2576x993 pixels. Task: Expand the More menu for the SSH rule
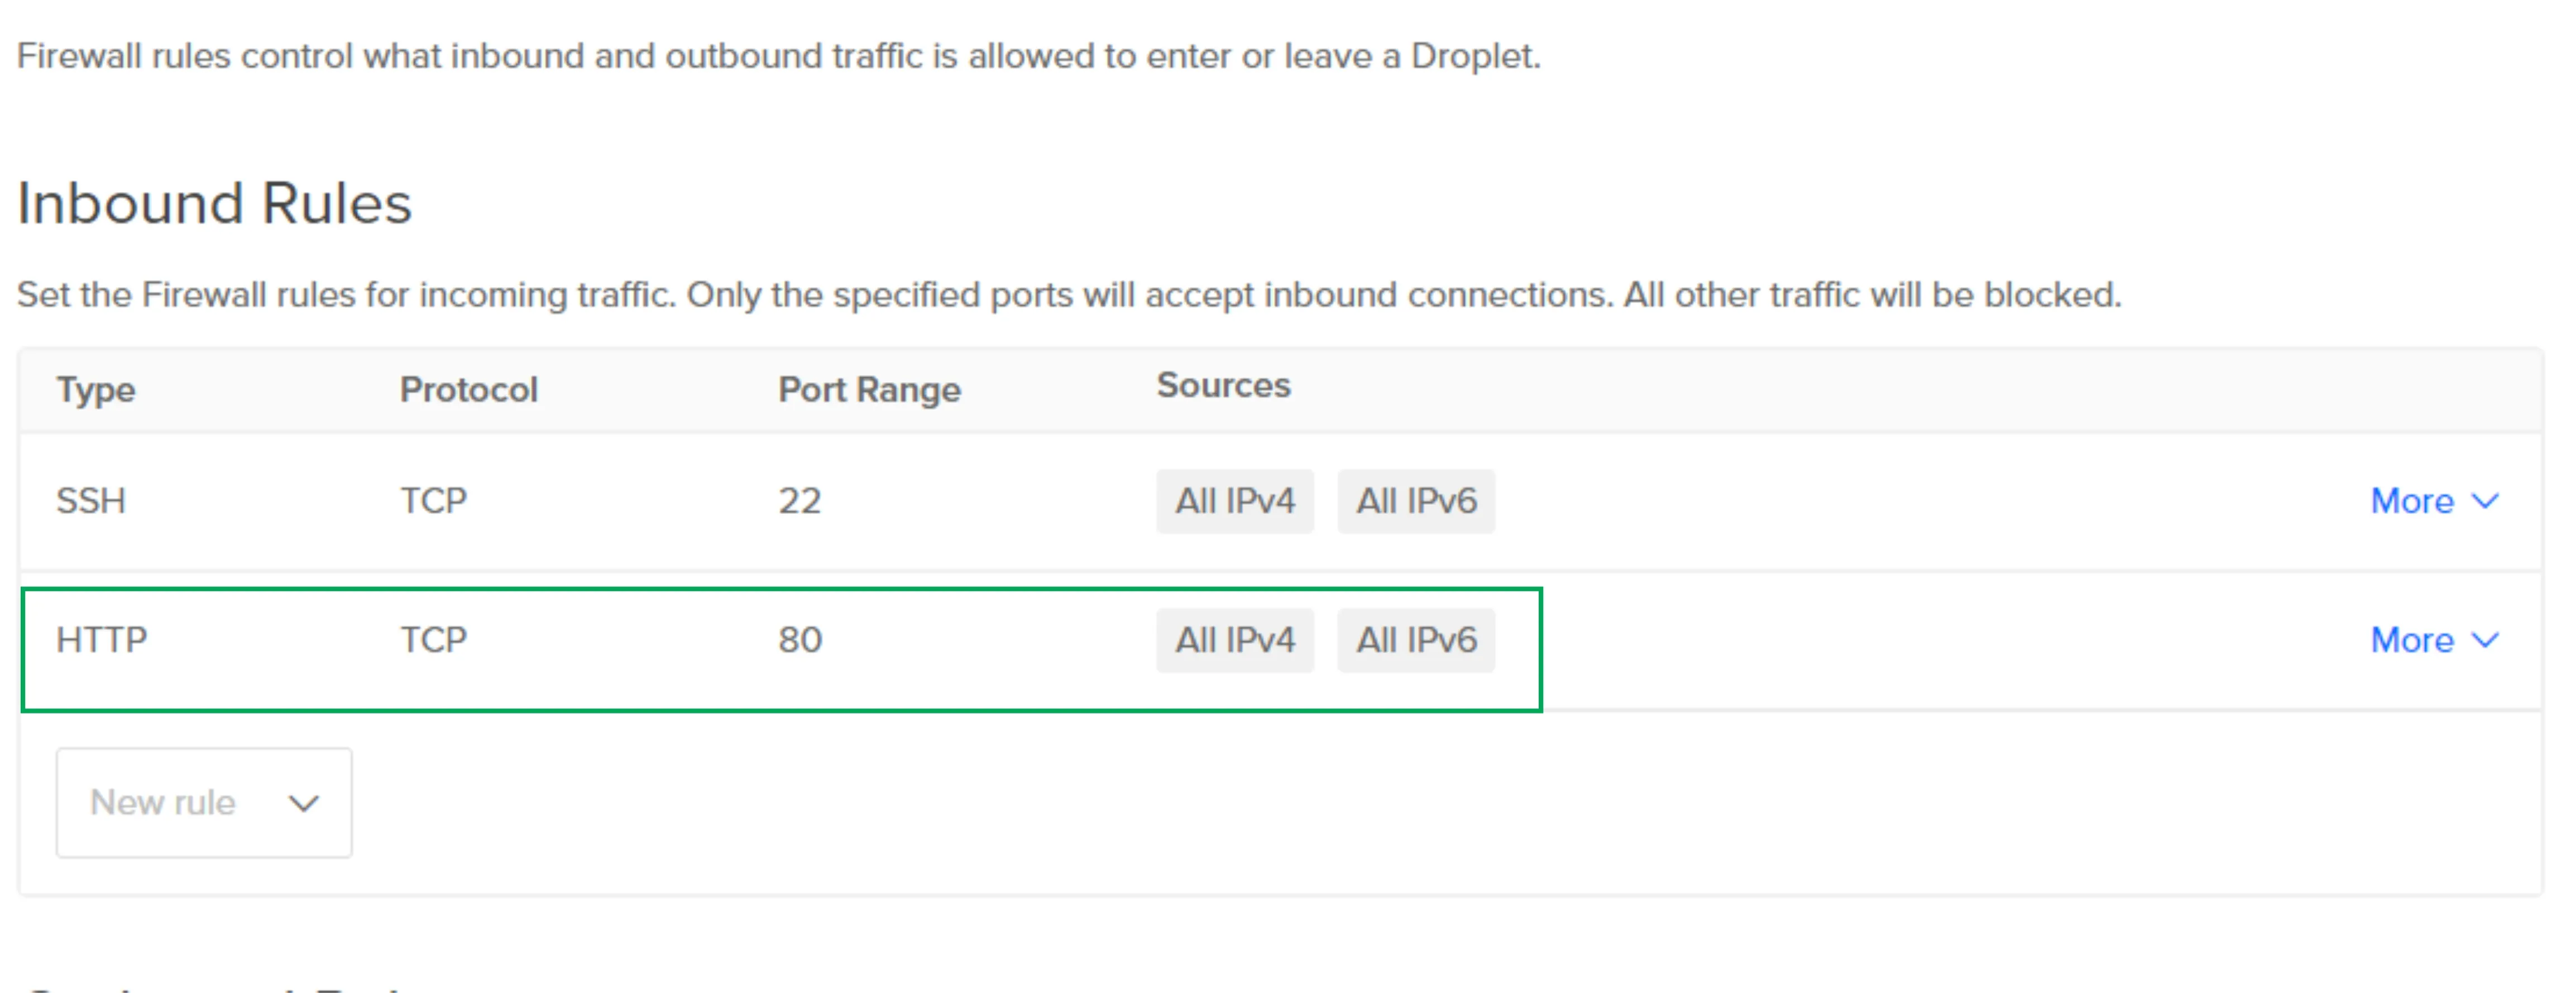coord(2433,500)
